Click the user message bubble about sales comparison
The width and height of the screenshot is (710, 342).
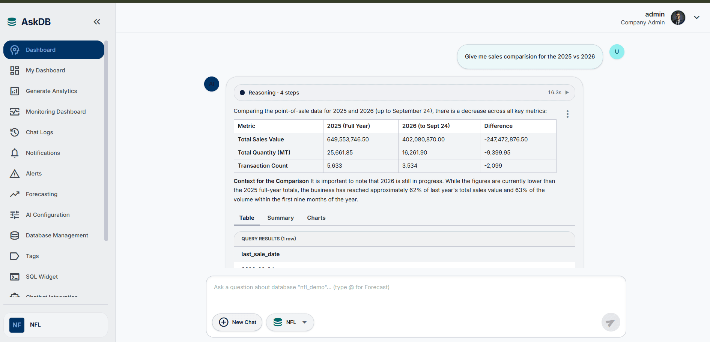(529, 57)
